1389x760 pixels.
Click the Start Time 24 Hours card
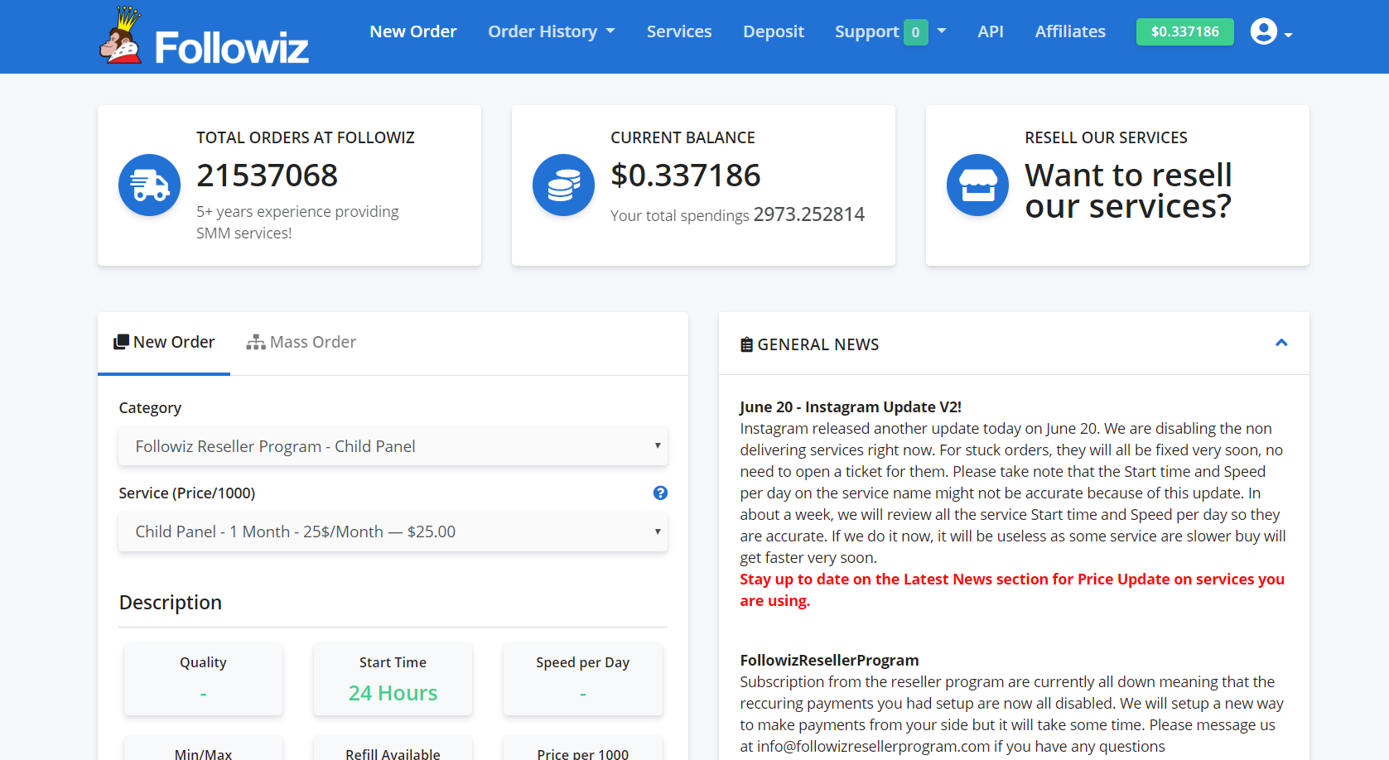click(393, 679)
